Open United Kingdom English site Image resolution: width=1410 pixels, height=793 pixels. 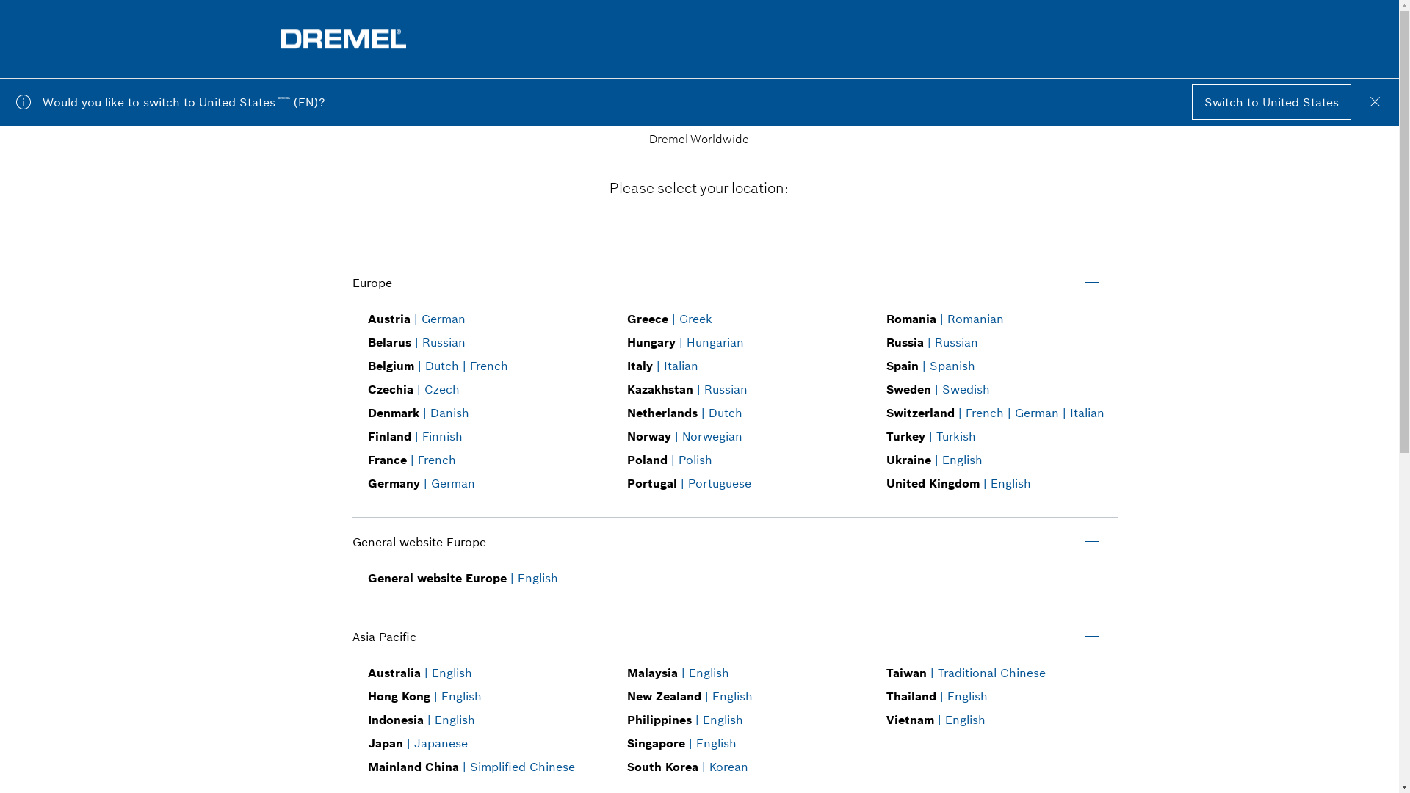click(x=1010, y=483)
